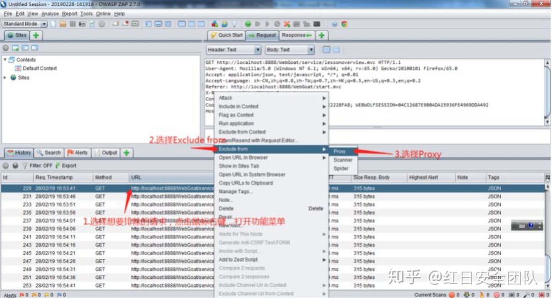Click the green circle breakpoint toolbar icon
Screen dimensions: 552x299
[x=248, y=24]
